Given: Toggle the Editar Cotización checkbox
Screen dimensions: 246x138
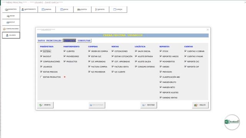Looking at the screenshot, I should tap(113, 56).
